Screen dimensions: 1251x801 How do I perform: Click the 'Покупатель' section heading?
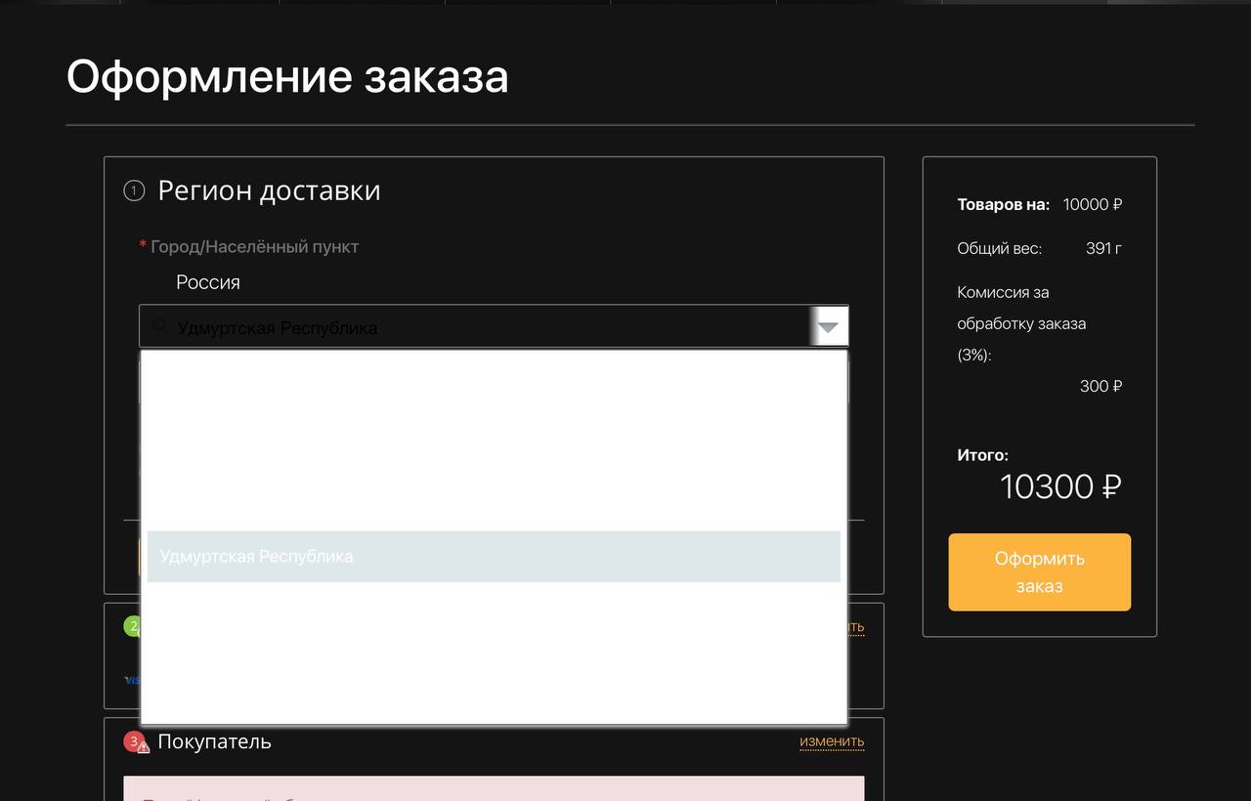coord(214,741)
